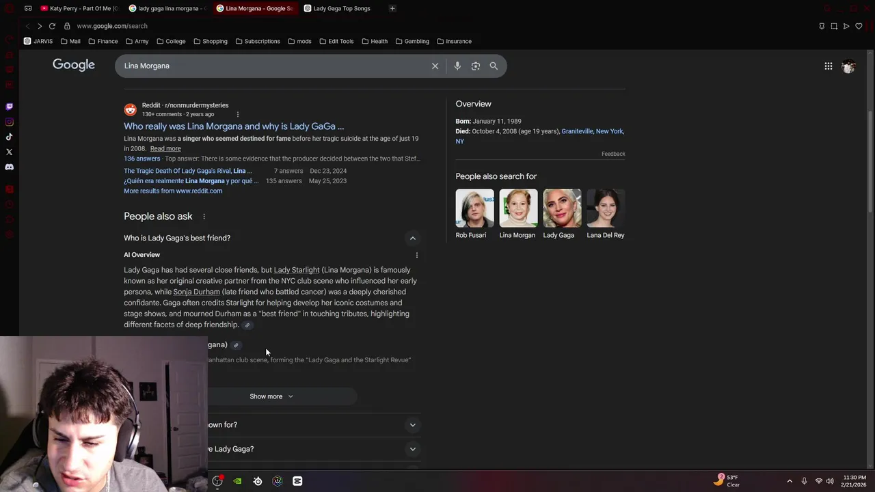Follow the Graniteville, New York link
The height and width of the screenshot is (492, 875).
pos(592,131)
